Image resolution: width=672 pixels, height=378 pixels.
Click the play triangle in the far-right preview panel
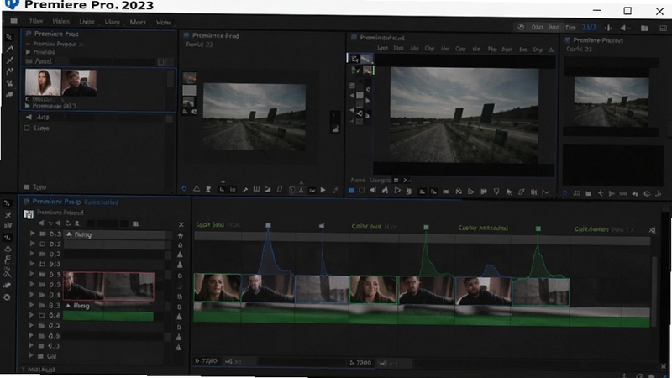pos(612,193)
